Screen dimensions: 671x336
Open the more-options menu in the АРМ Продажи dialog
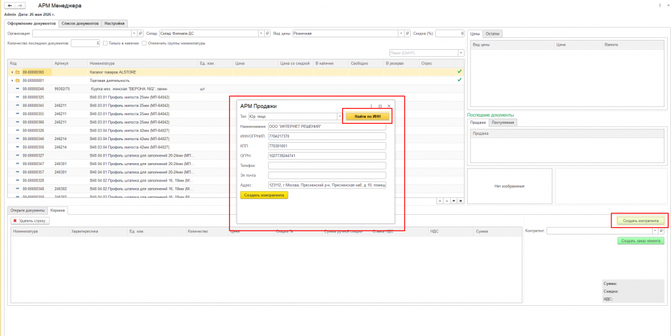pyautogui.click(x=372, y=105)
